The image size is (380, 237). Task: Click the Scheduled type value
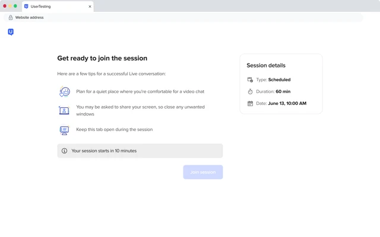coord(279,80)
